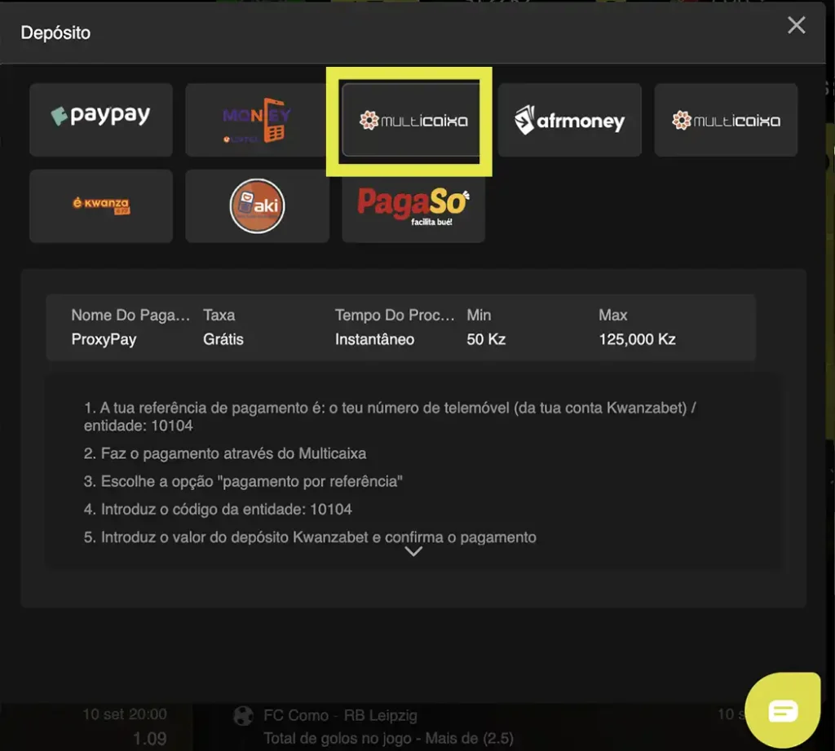
Task: Select the Aki payment method
Action: click(257, 206)
